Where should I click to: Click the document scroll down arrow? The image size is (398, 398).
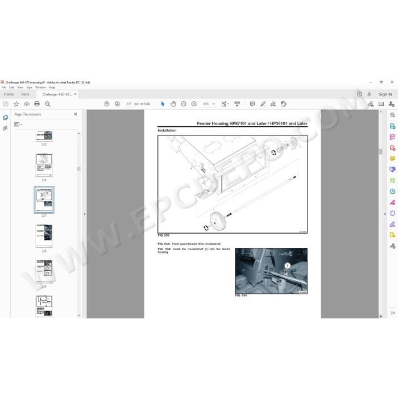pyautogui.click(x=380, y=316)
